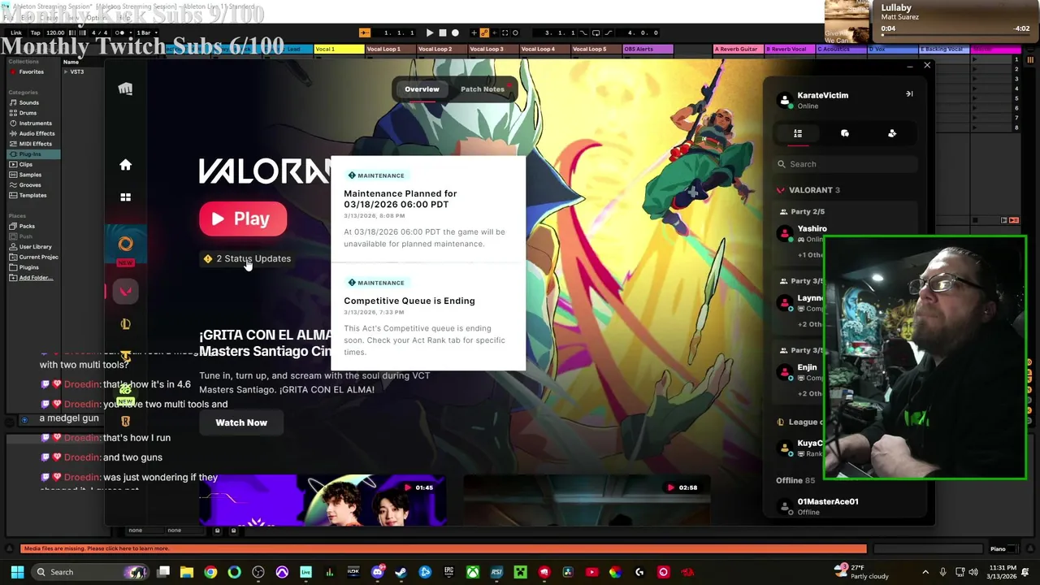Click Ableton's Tap tempo button
This screenshot has width=1040, height=585.
[x=35, y=32]
